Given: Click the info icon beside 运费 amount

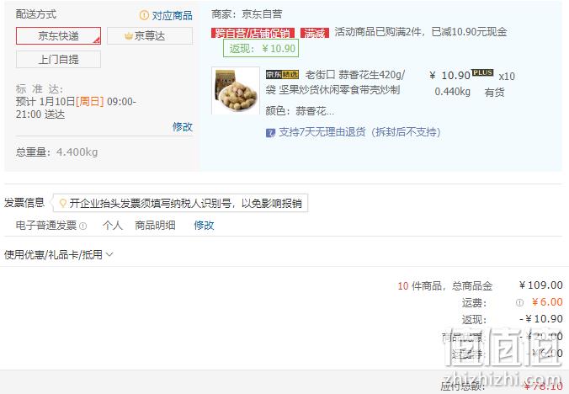Looking at the screenshot, I should [519, 302].
